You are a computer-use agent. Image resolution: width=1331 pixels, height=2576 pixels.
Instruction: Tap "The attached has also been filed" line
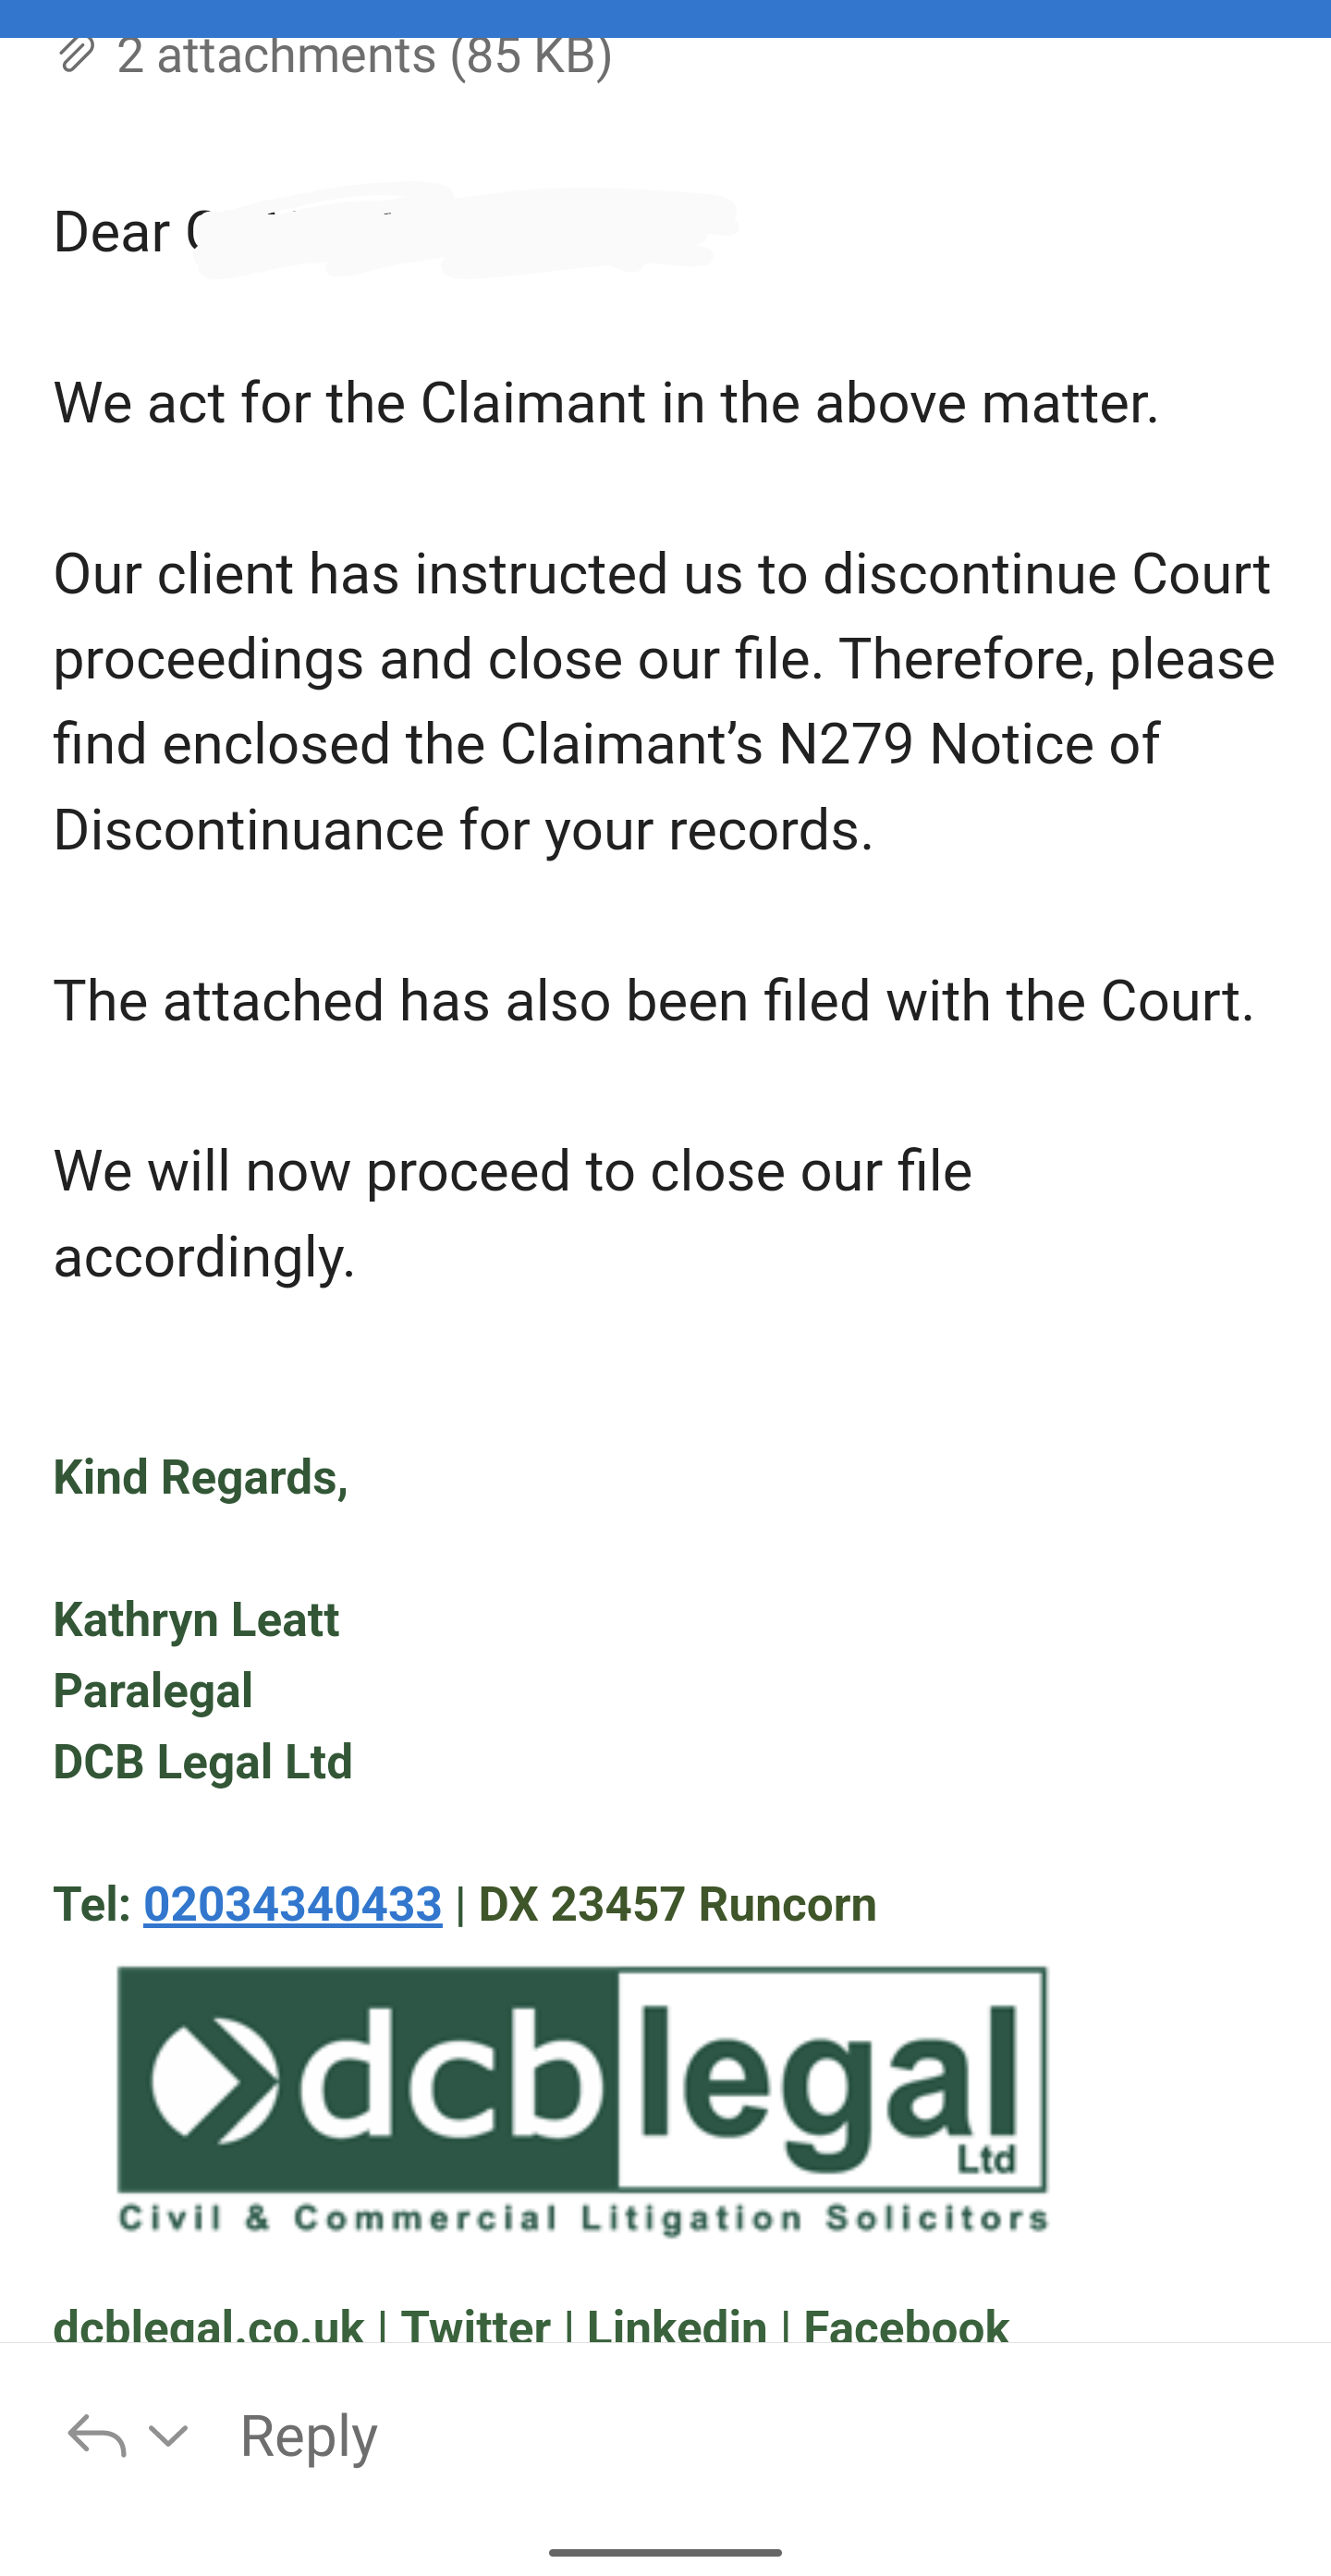(x=653, y=1001)
